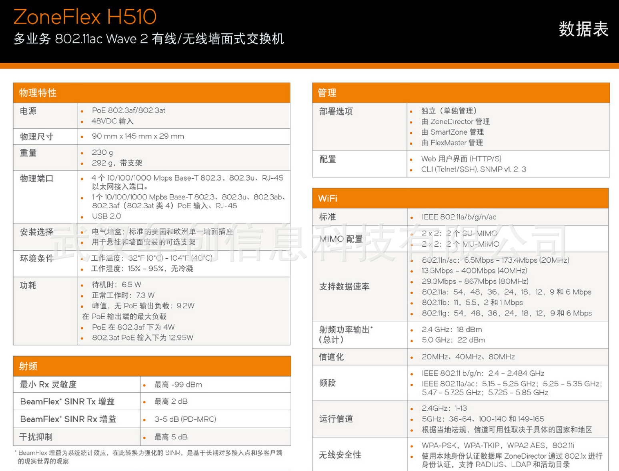Screen dimensions: 619x471
Task: Select the "MIMO 配置" row label
Action: (x=341, y=239)
